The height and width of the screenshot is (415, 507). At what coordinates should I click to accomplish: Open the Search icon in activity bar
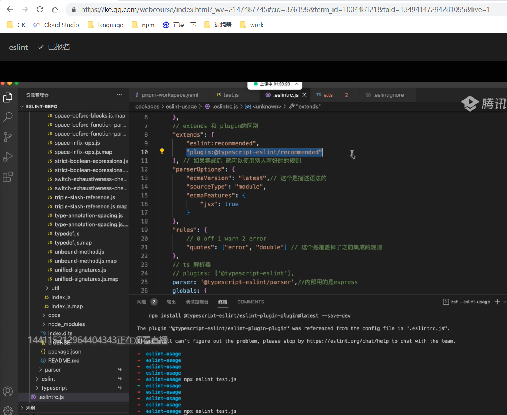click(8, 117)
